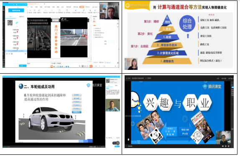The width and height of the screenshot is (240, 156).
Task: Click the search icon in the WPS ribbon
Action: [87, 7]
